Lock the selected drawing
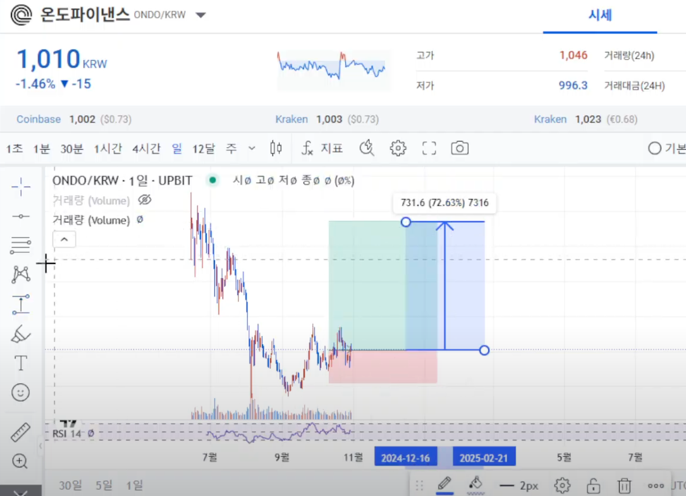The height and width of the screenshot is (496, 686). click(x=593, y=485)
